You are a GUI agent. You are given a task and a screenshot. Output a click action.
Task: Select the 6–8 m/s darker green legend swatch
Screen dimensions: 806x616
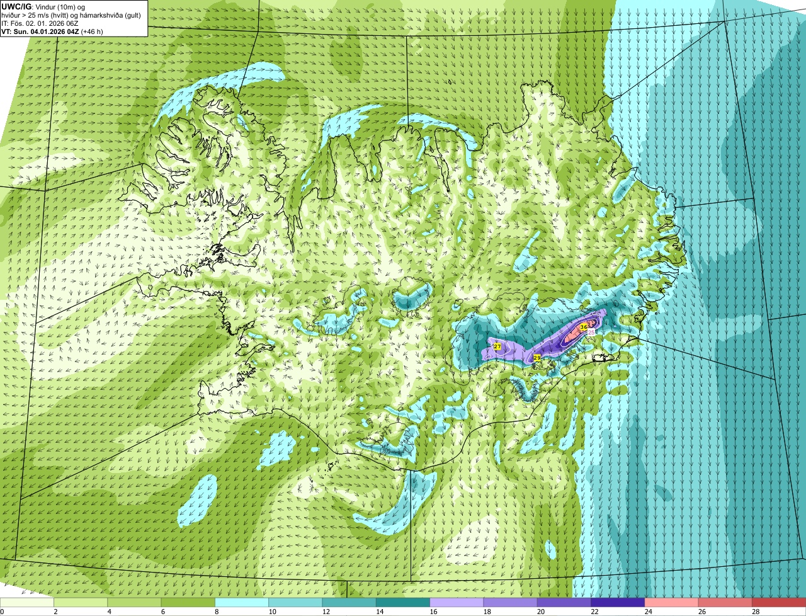coord(188,602)
